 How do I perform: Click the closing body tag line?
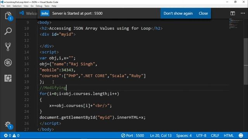[x=46, y=129]
